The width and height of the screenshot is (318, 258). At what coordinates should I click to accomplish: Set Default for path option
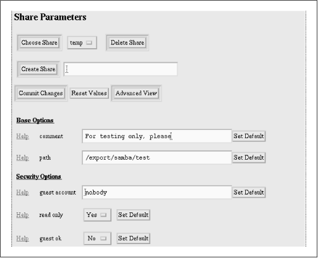click(249, 158)
